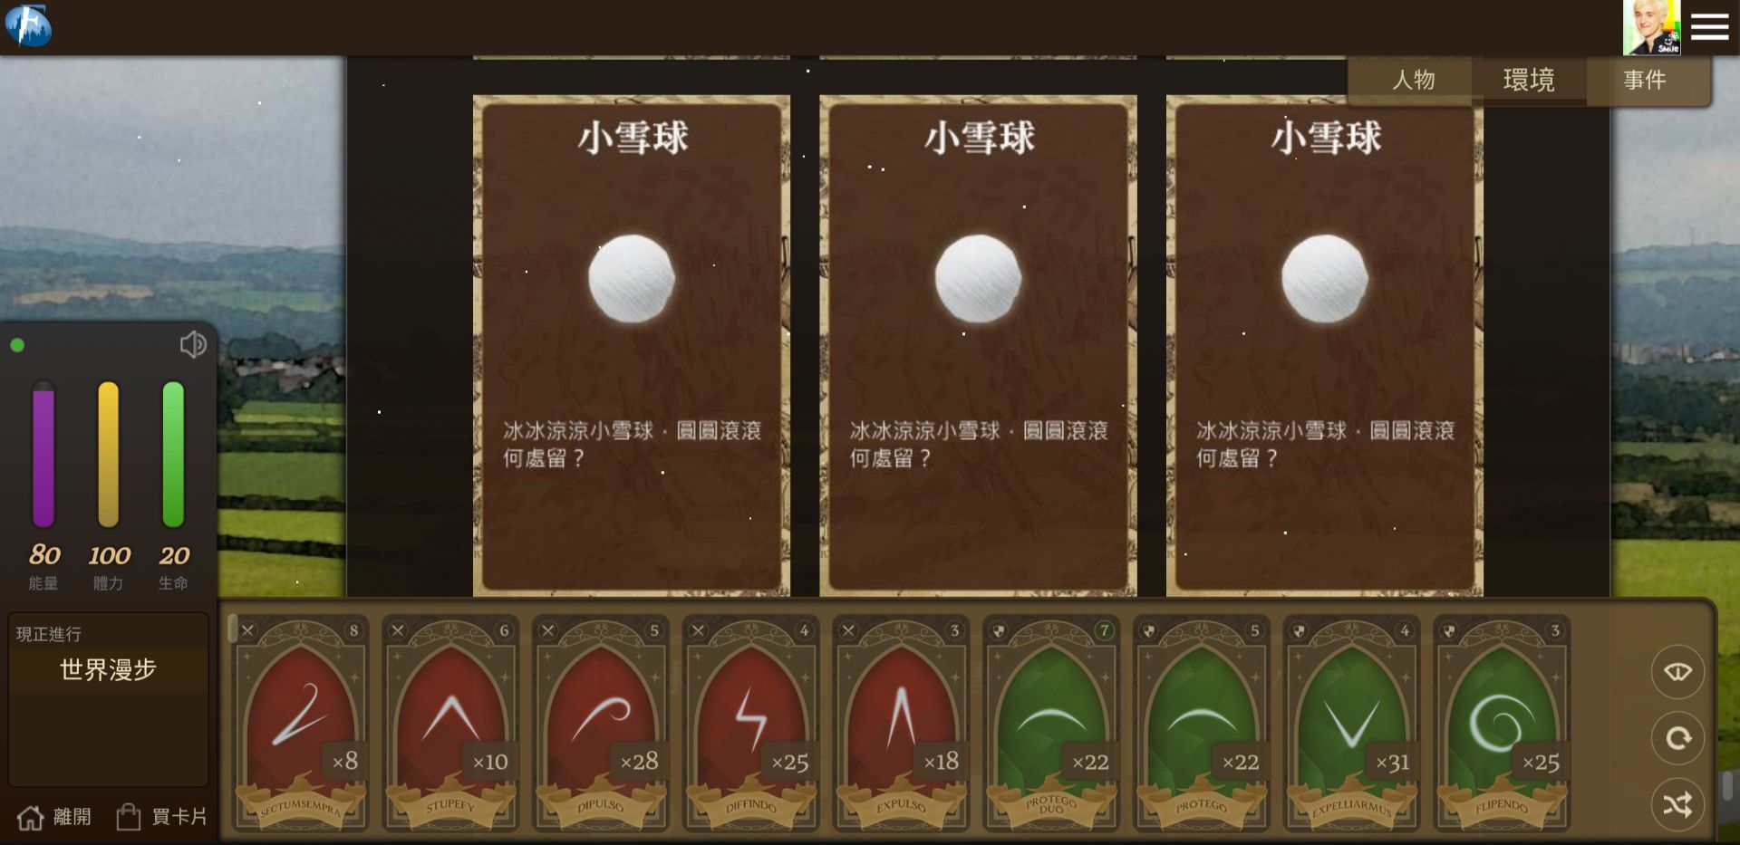Click the purple 能量 energy bar
This screenshot has height=845, width=1740.
click(43, 455)
